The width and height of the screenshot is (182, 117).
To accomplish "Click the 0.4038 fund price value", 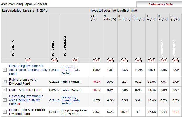I will coord(54,112).
